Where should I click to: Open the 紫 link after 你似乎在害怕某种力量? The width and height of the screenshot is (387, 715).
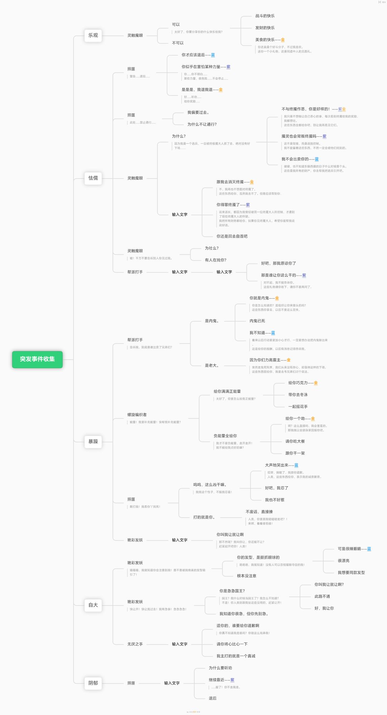click(228, 67)
